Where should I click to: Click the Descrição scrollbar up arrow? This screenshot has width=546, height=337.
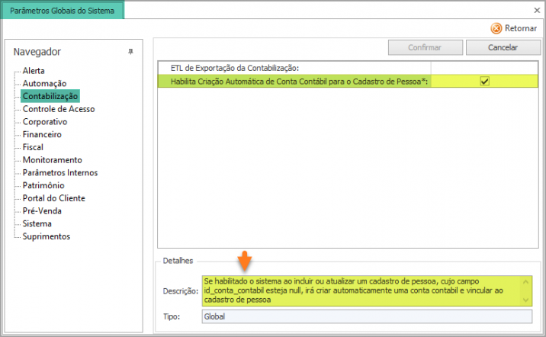pos(526,281)
